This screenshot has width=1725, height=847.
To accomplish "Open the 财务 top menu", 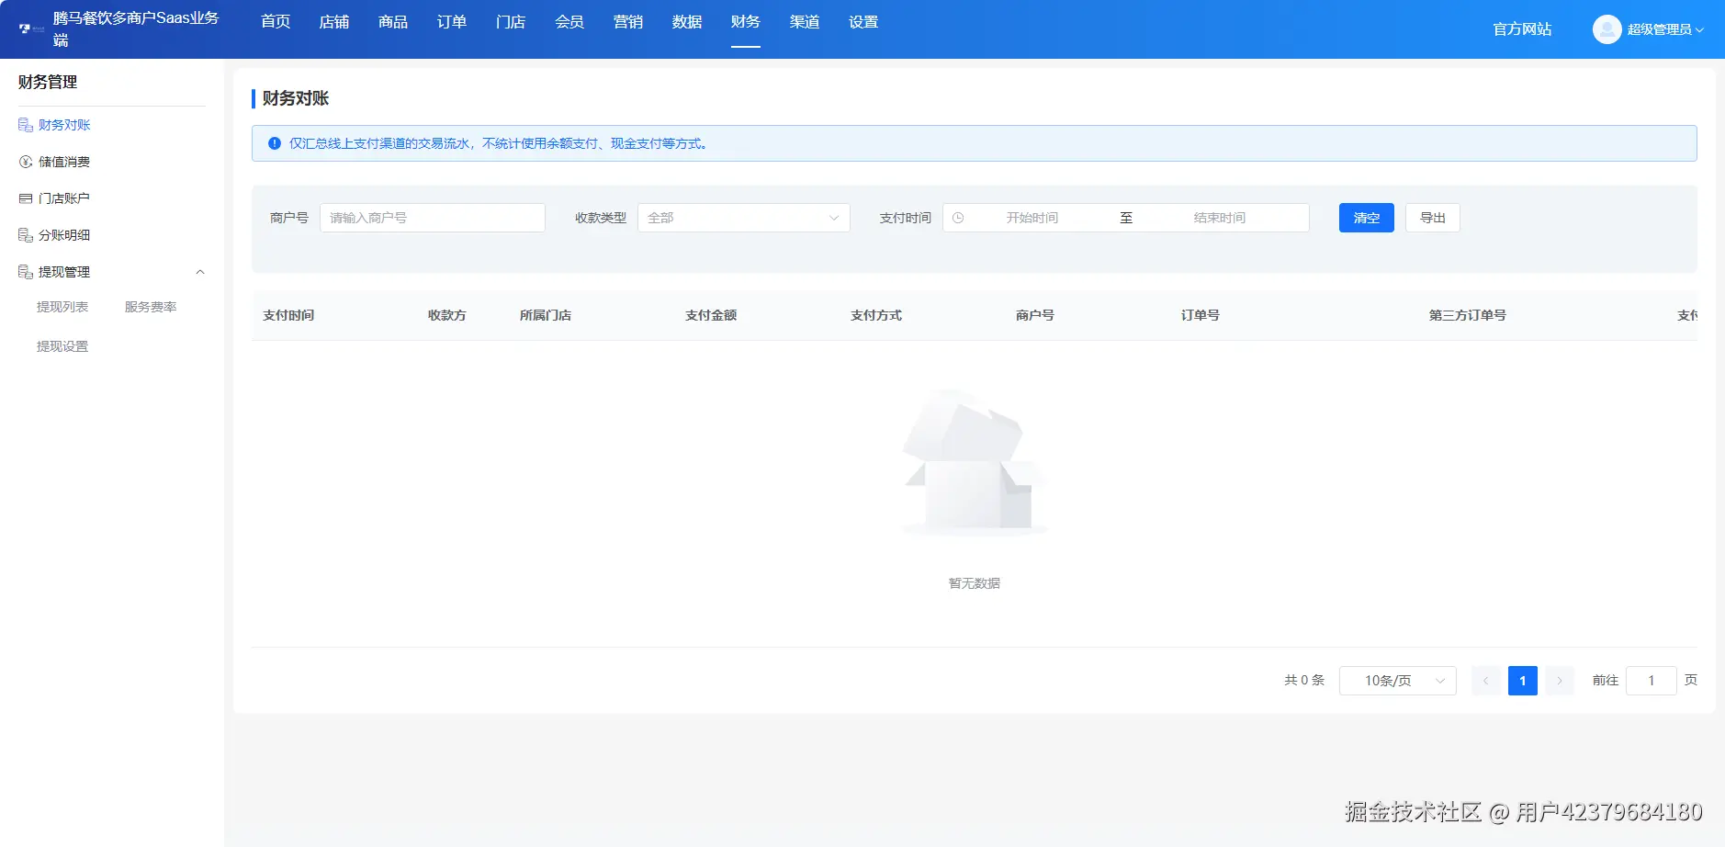I will (x=746, y=22).
